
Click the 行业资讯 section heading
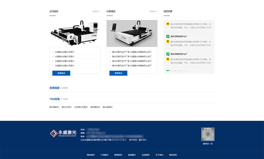coord(111,11)
